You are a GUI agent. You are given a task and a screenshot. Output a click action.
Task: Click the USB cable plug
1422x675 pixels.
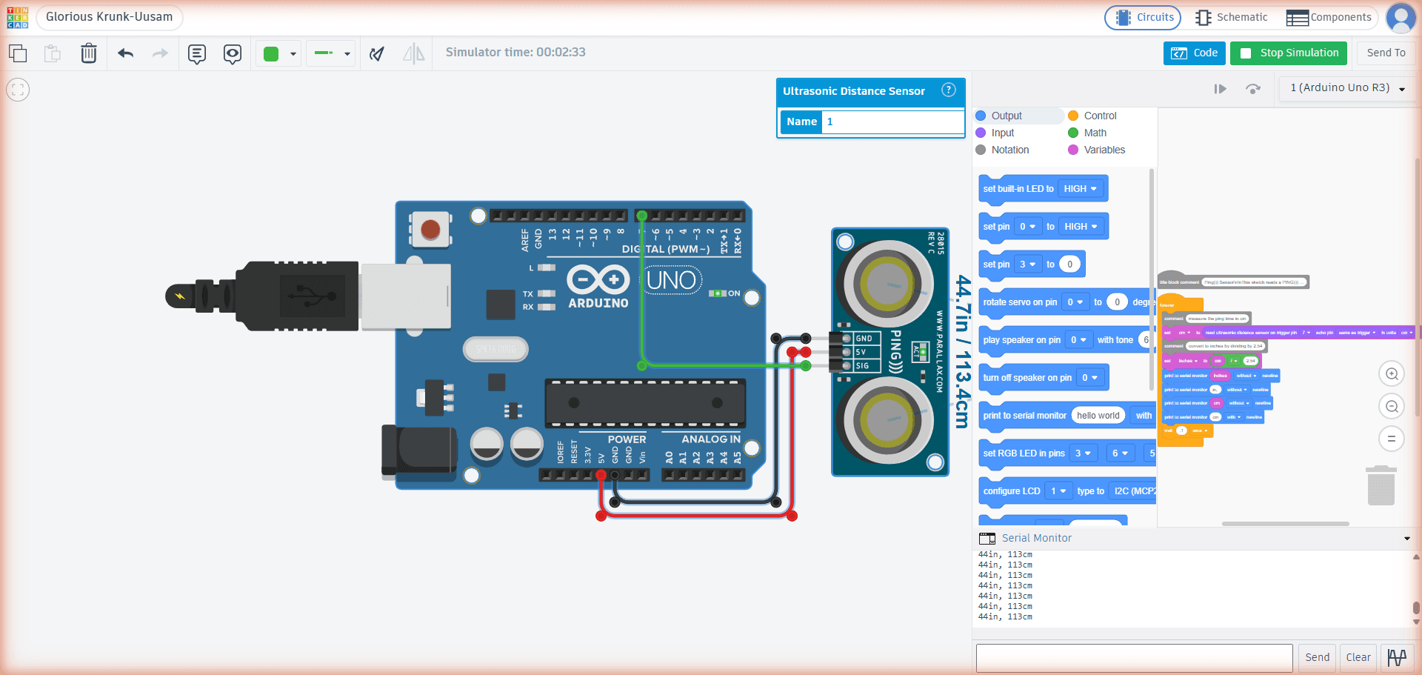tap(308, 296)
